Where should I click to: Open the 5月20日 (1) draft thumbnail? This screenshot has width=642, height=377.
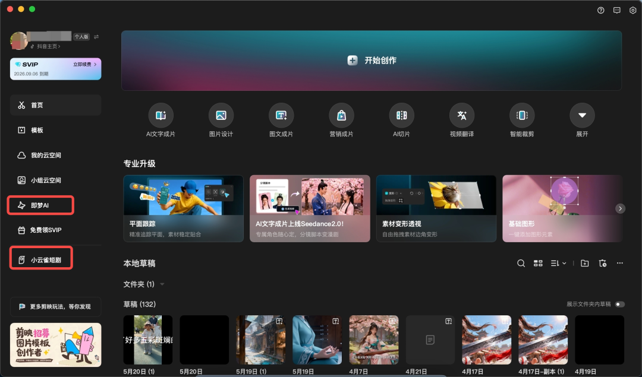click(148, 340)
